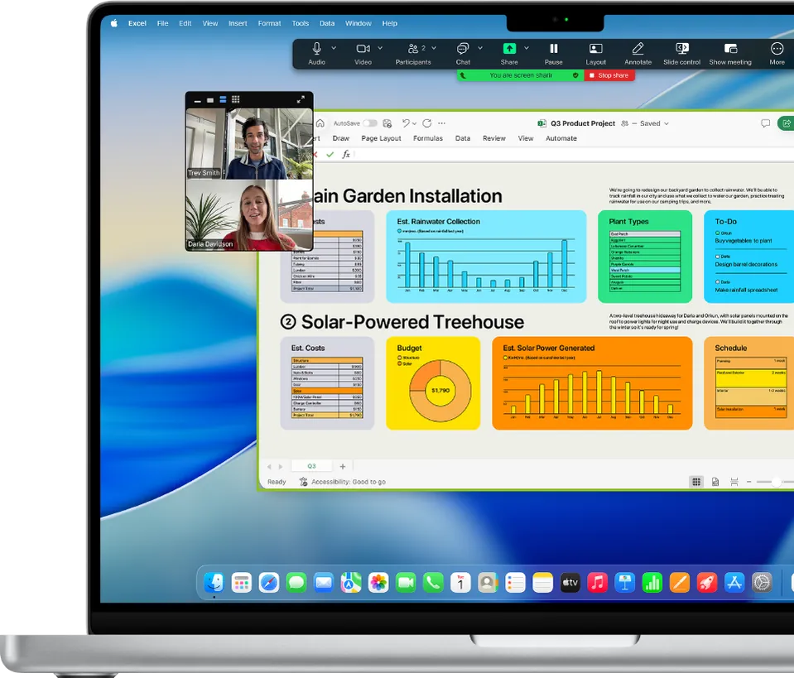Viewport: 794px width, 678px height.
Task: Confirm formula entry with green checkmark
Action: [330, 155]
